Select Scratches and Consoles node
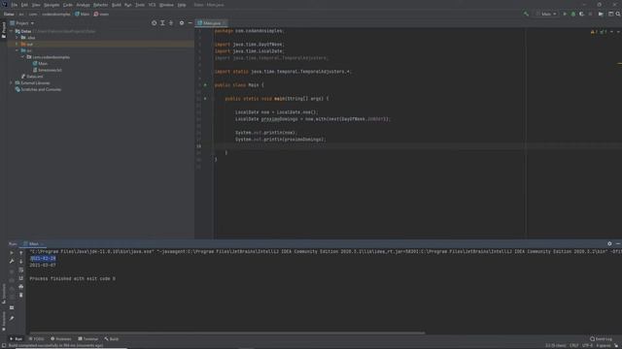Image resolution: width=622 pixels, height=349 pixels. [38, 89]
